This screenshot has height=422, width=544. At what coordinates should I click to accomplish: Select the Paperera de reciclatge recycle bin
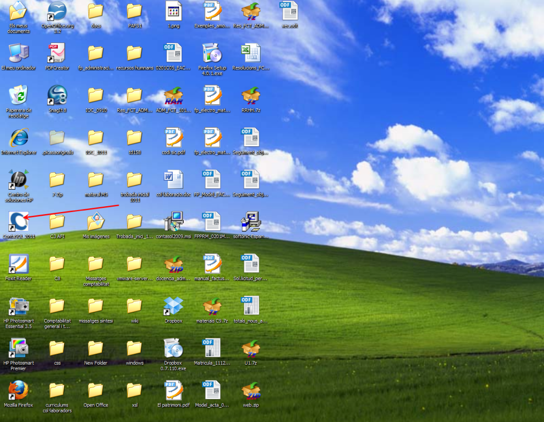[19, 96]
